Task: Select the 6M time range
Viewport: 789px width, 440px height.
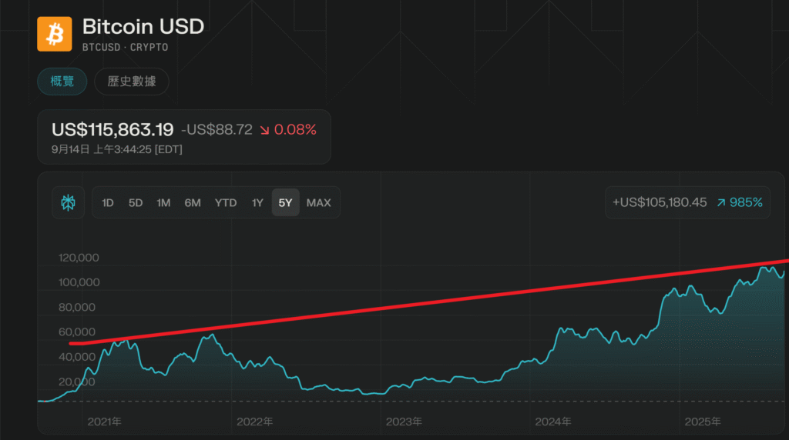Action: pos(192,203)
